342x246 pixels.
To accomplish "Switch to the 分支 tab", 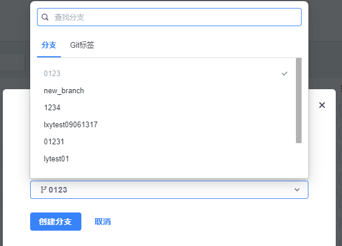I will pyautogui.click(x=49, y=45).
